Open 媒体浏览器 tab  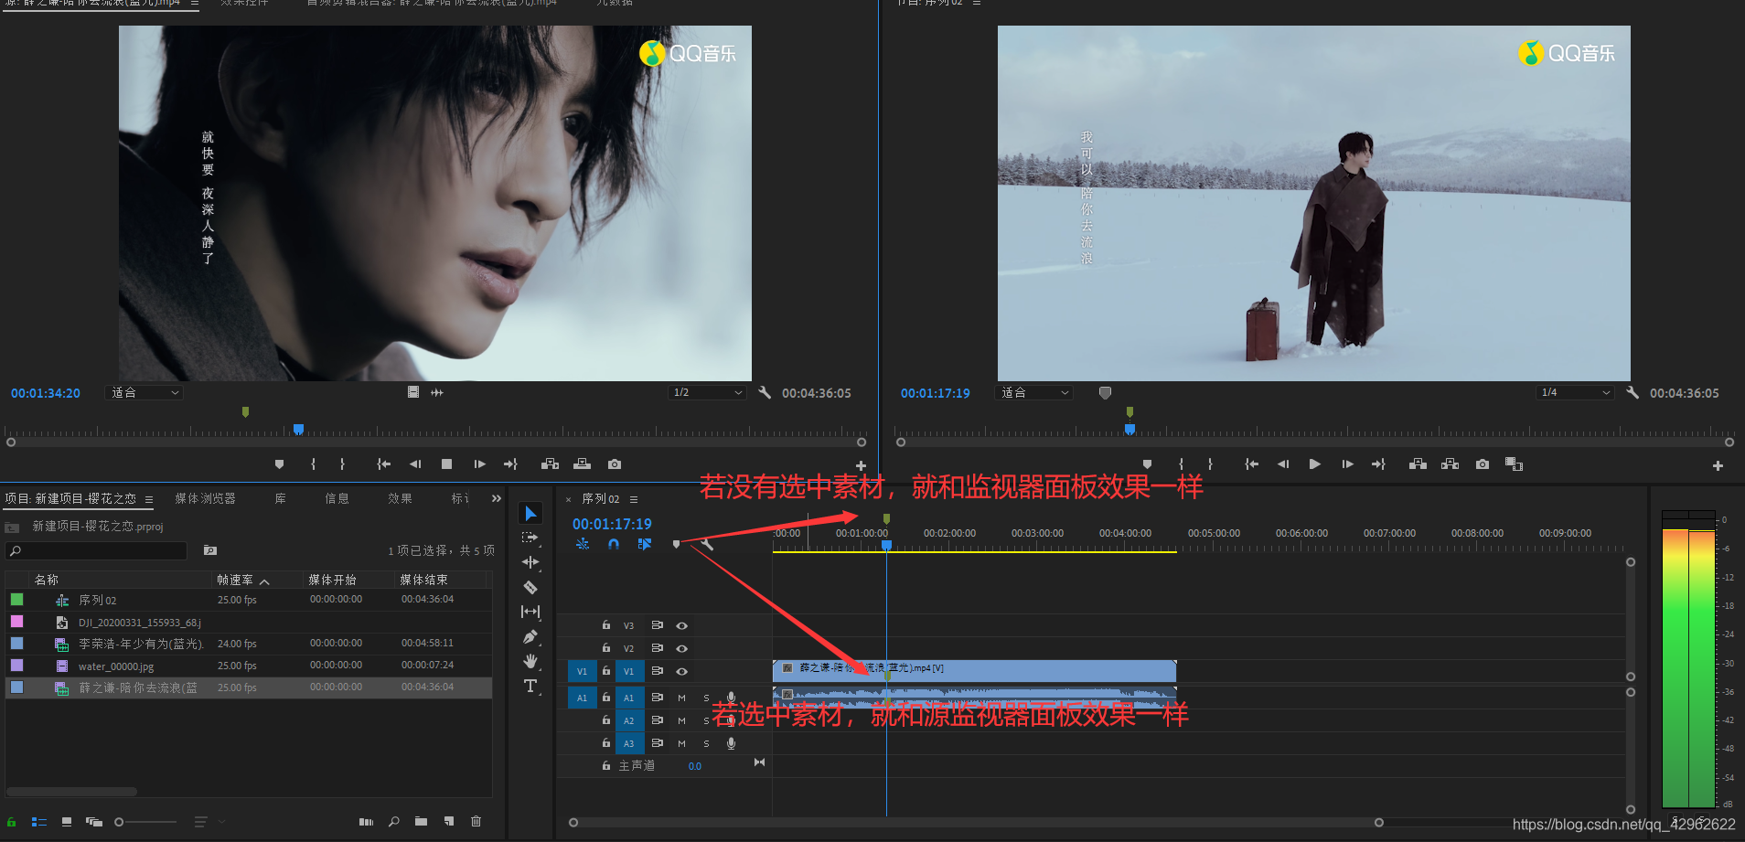coord(206,498)
